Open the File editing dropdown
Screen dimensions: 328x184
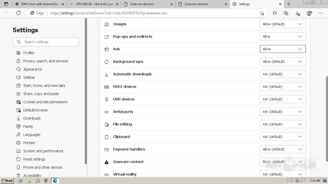click(283, 124)
